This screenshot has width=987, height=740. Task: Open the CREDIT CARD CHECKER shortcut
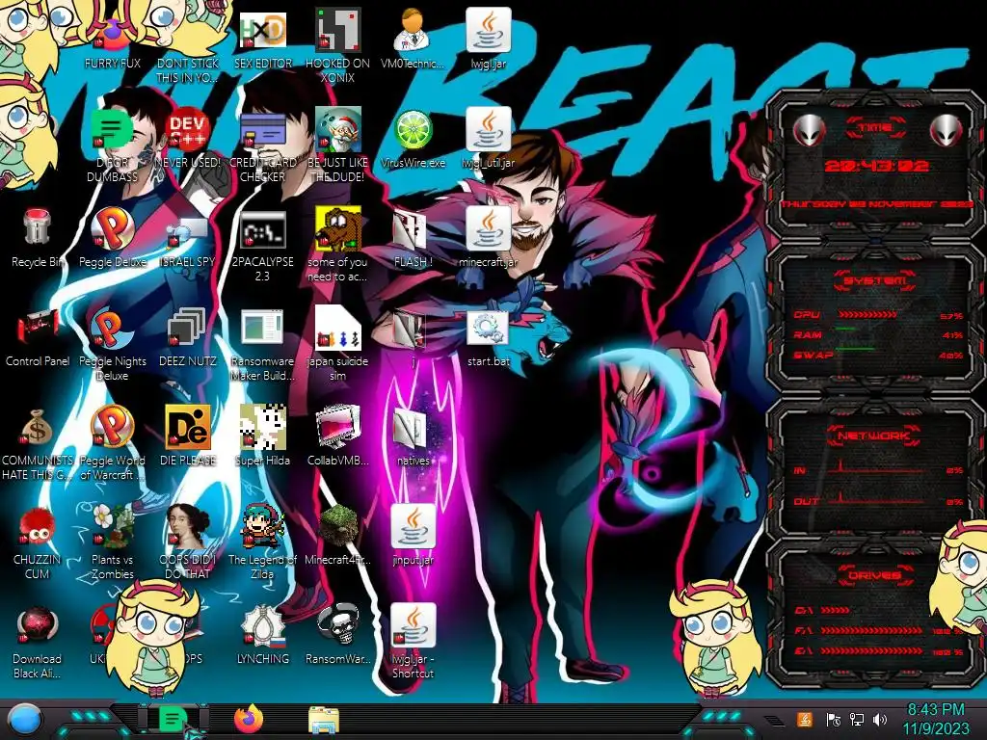262,130
